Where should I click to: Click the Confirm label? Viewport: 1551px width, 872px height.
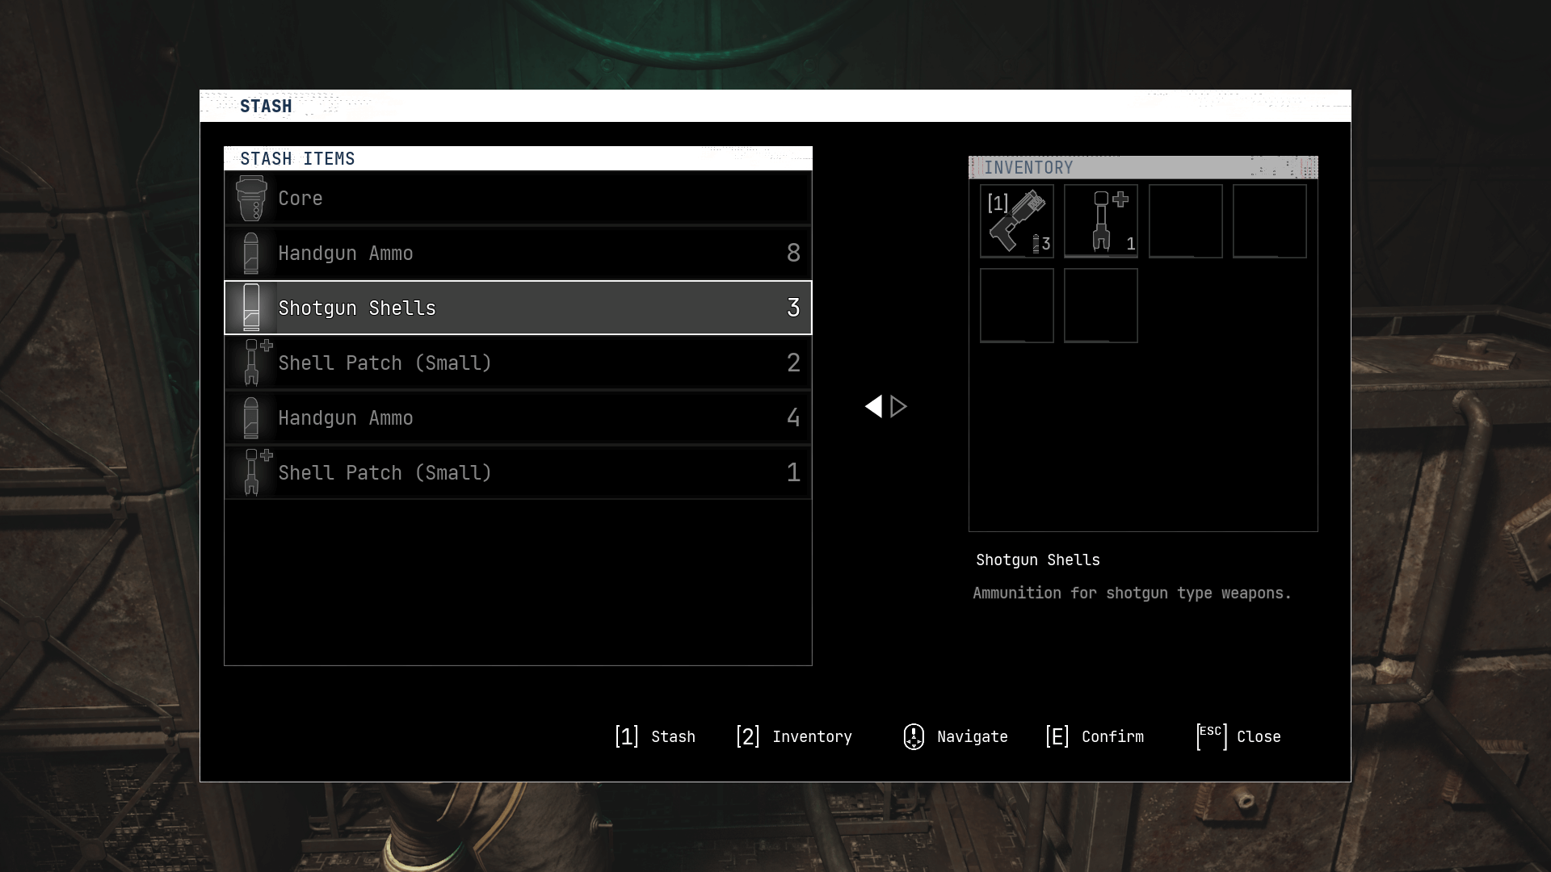pyautogui.click(x=1112, y=736)
